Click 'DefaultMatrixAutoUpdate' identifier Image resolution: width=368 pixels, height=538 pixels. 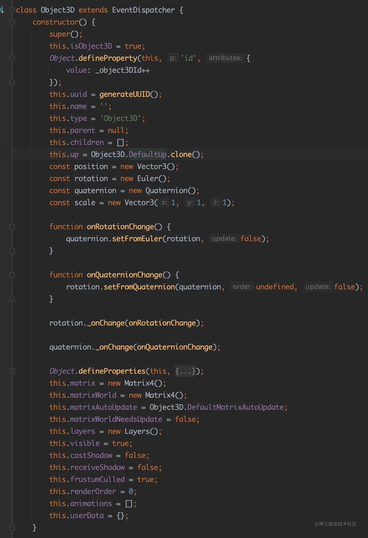coord(236,407)
